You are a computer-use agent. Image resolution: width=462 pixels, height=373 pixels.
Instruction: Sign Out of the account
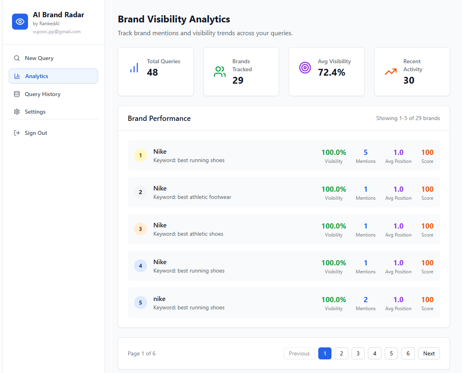tap(53, 133)
